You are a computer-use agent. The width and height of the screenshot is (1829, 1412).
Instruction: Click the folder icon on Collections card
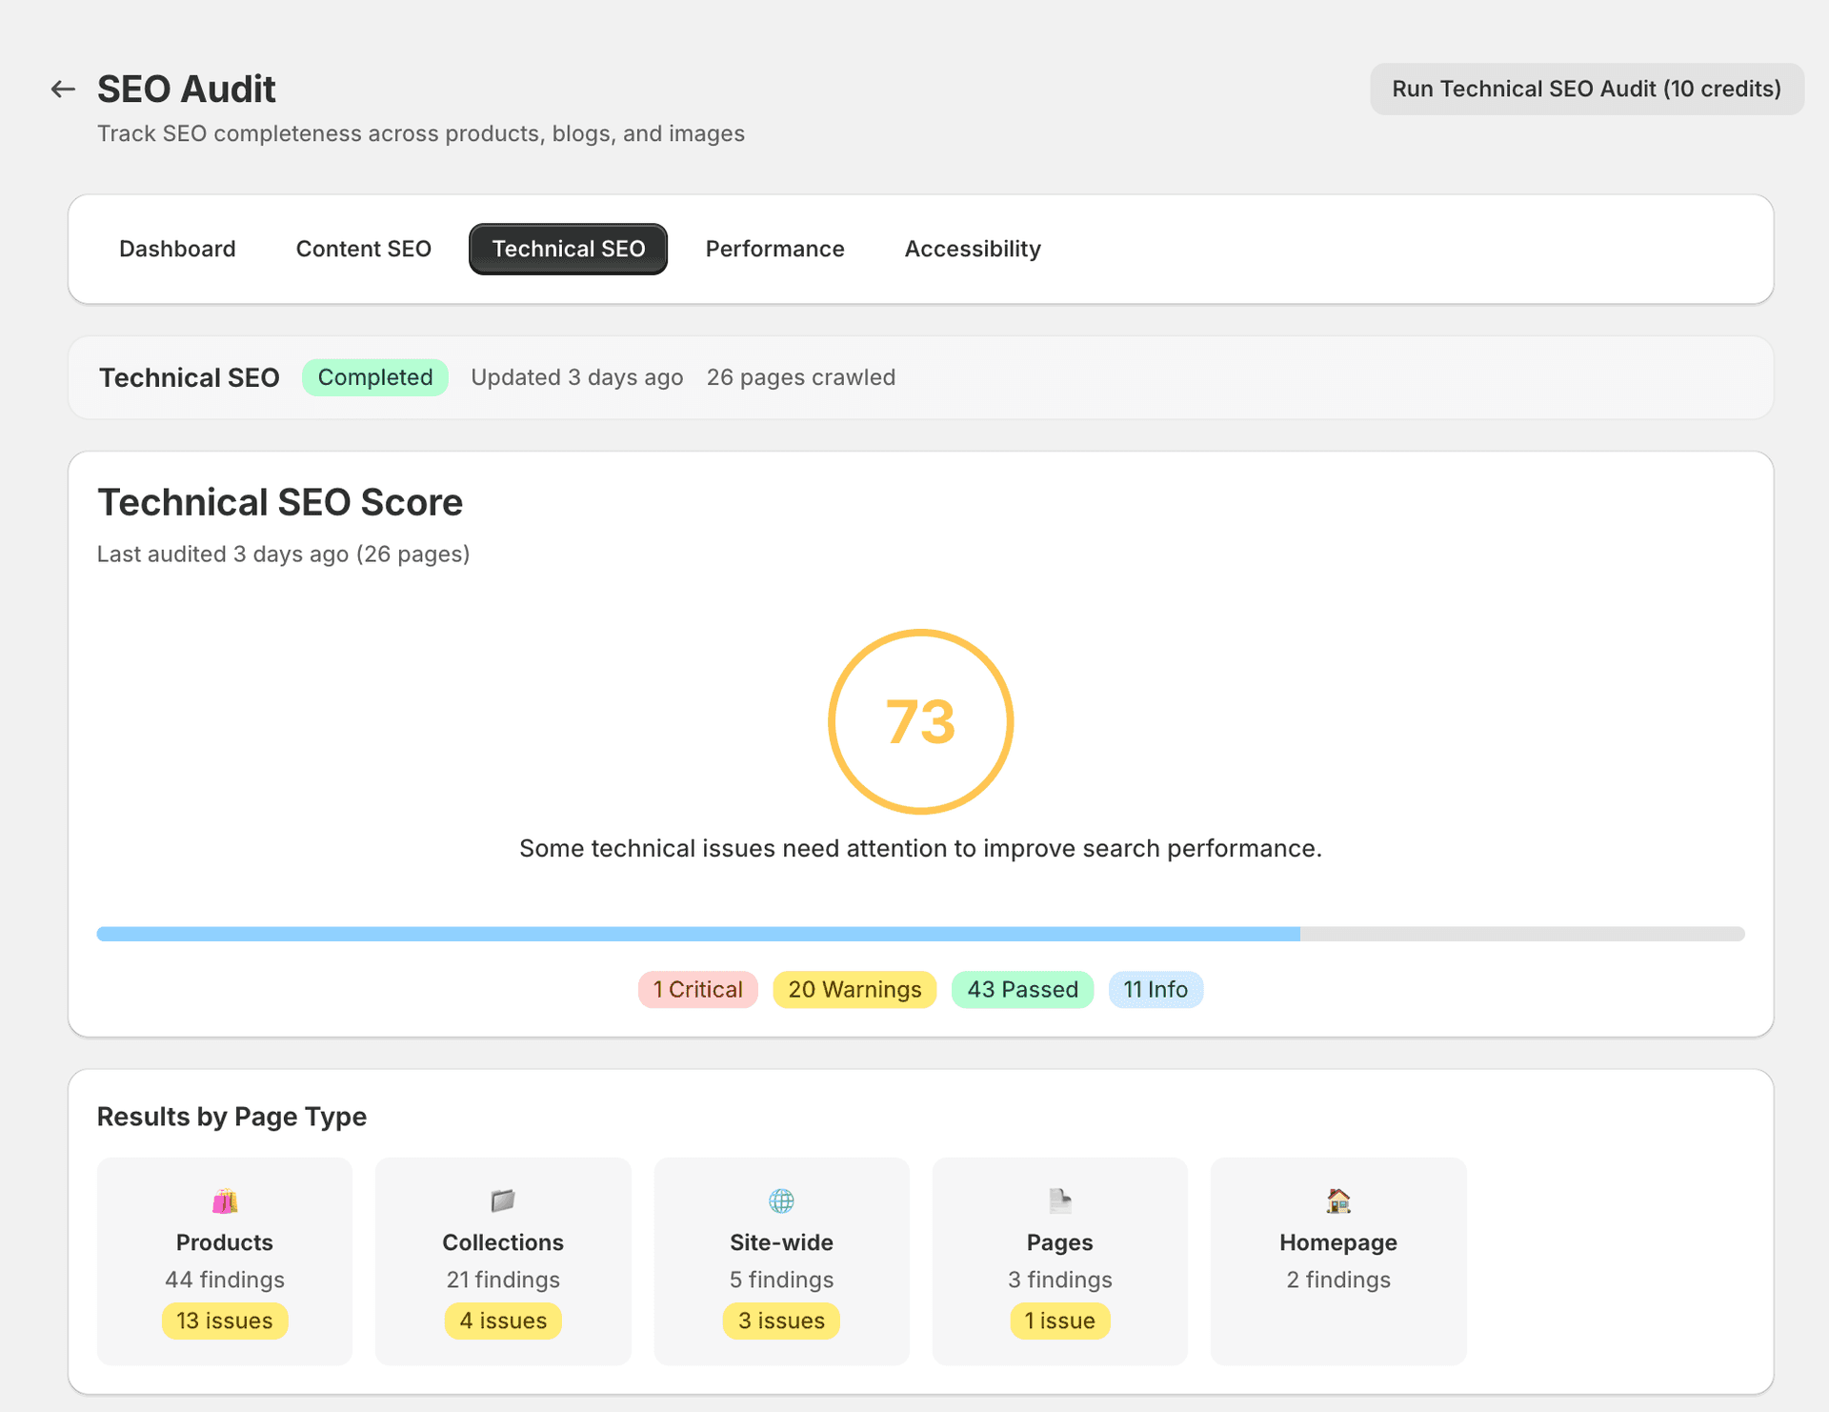point(502,1200)
